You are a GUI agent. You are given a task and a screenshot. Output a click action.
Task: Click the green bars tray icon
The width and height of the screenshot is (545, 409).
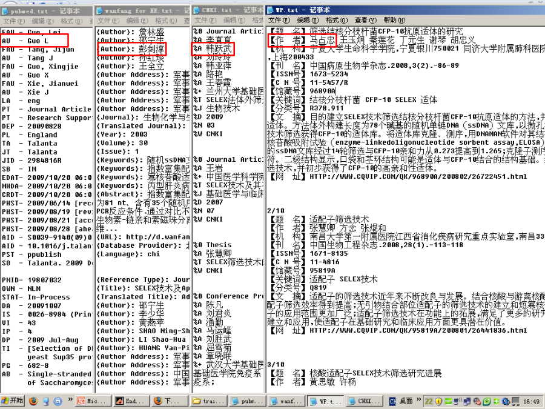pos(448,402)
